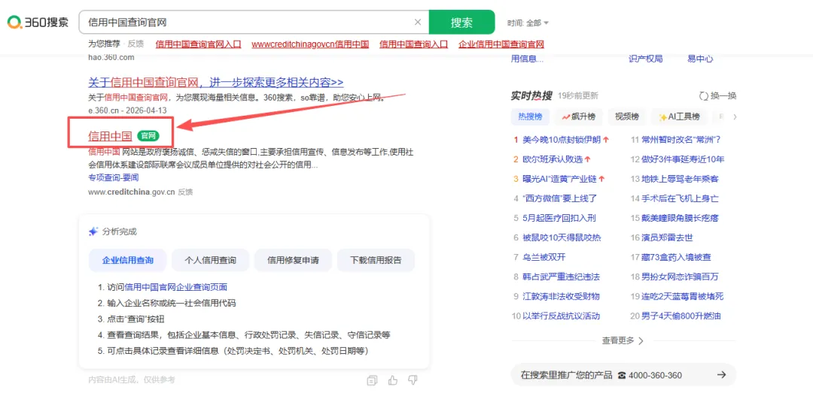Viewport: 813px width, 393px height.
Task: Open the green 官网 badge
Action: click(148, 136)
